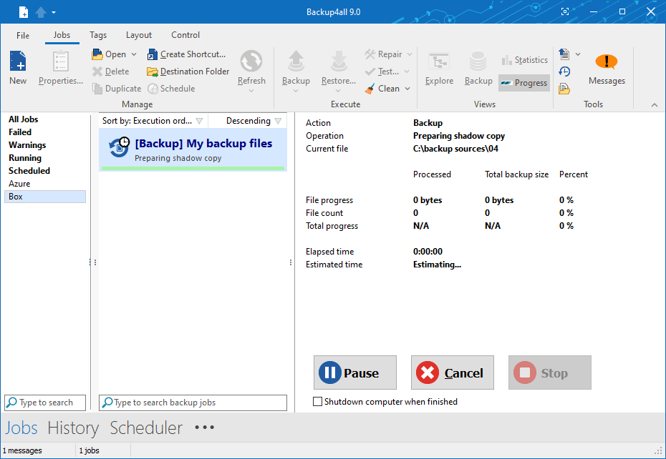Screen dimensions: 666x459
Task: Click the job's green progress bar
Action: coord(193,169)
